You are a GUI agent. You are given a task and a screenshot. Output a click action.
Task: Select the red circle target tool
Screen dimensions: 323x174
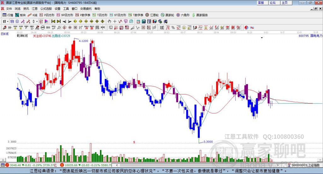pyautogui.click(x=64, y=27)
